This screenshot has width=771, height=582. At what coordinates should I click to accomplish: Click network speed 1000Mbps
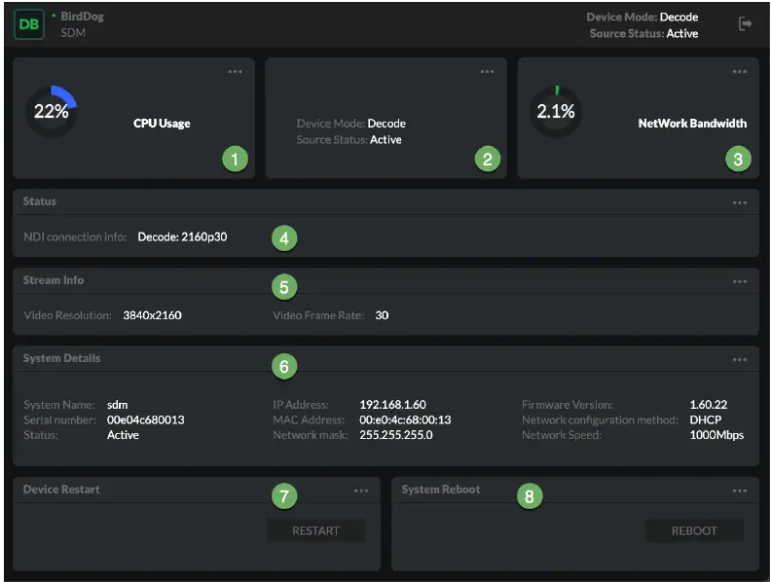(x=716, y=435)
